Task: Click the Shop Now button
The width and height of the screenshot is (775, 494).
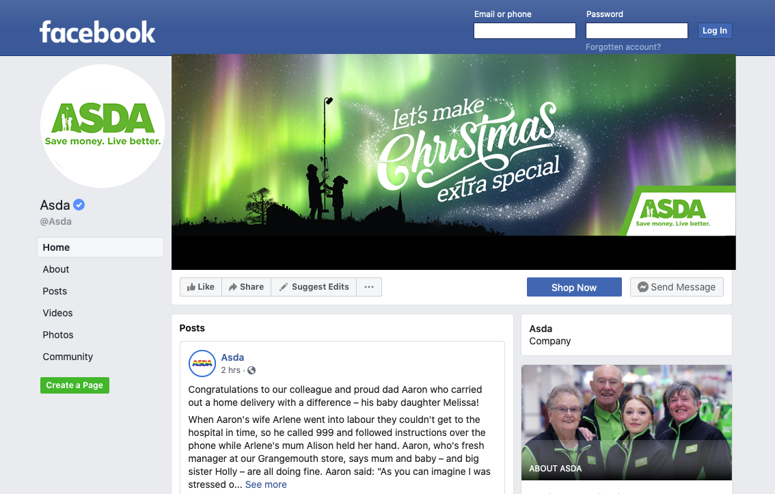Action: click(x=574, y=287)
